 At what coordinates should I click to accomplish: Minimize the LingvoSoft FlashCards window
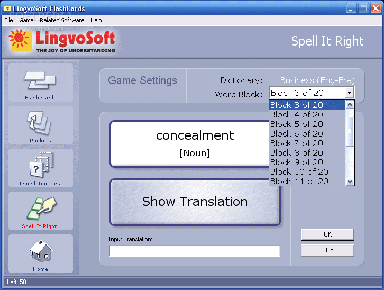point(351,8)
